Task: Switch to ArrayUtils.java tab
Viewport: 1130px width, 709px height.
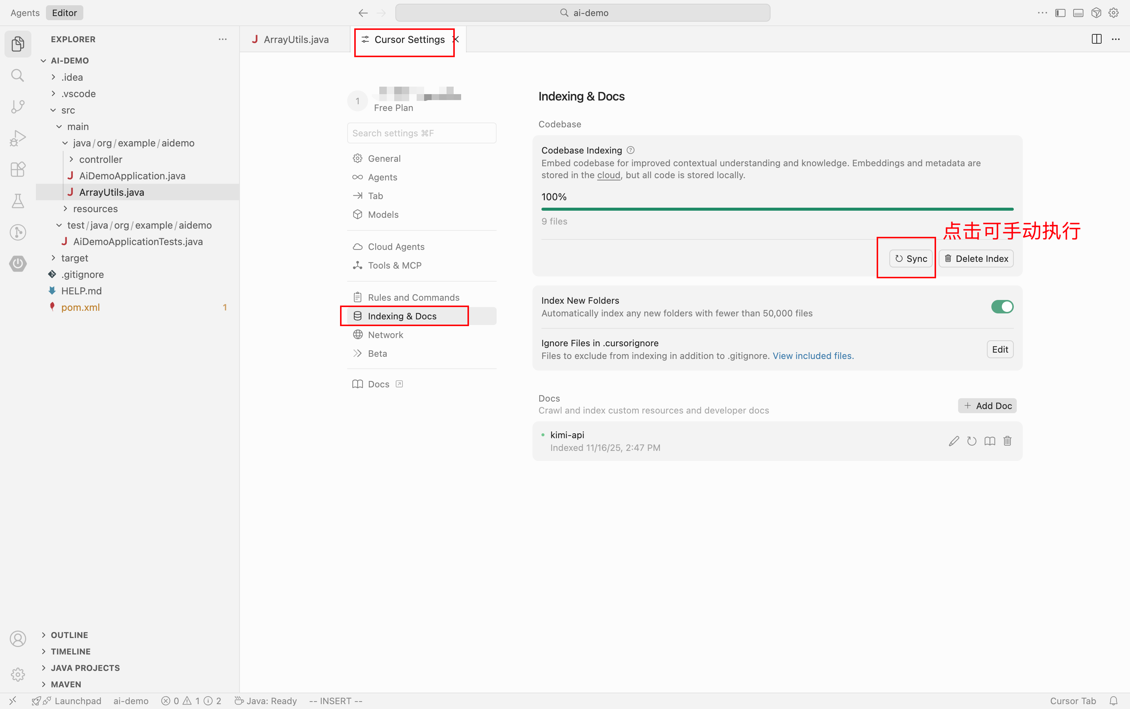Action: click(x=296, y=39)
